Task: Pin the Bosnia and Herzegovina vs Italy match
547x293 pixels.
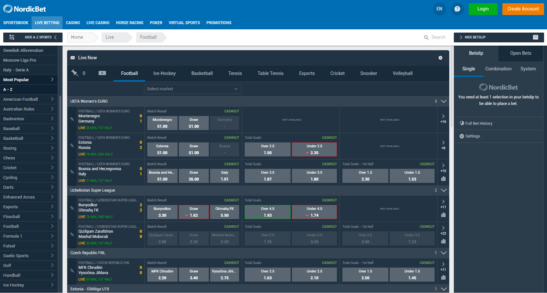Action: click(72, 172)
